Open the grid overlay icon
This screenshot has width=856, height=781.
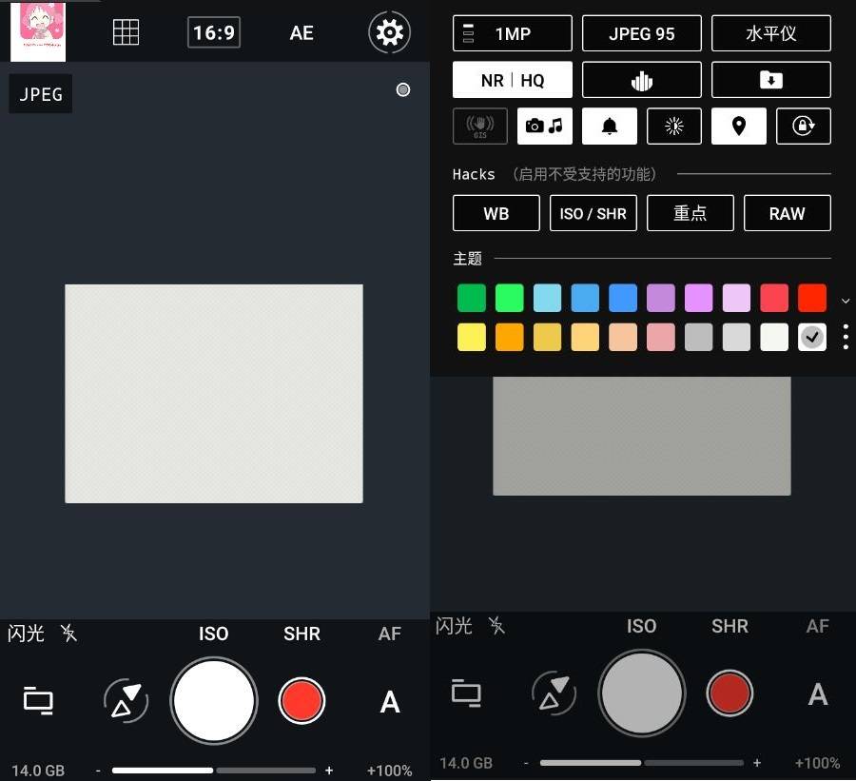coord(126,32)
